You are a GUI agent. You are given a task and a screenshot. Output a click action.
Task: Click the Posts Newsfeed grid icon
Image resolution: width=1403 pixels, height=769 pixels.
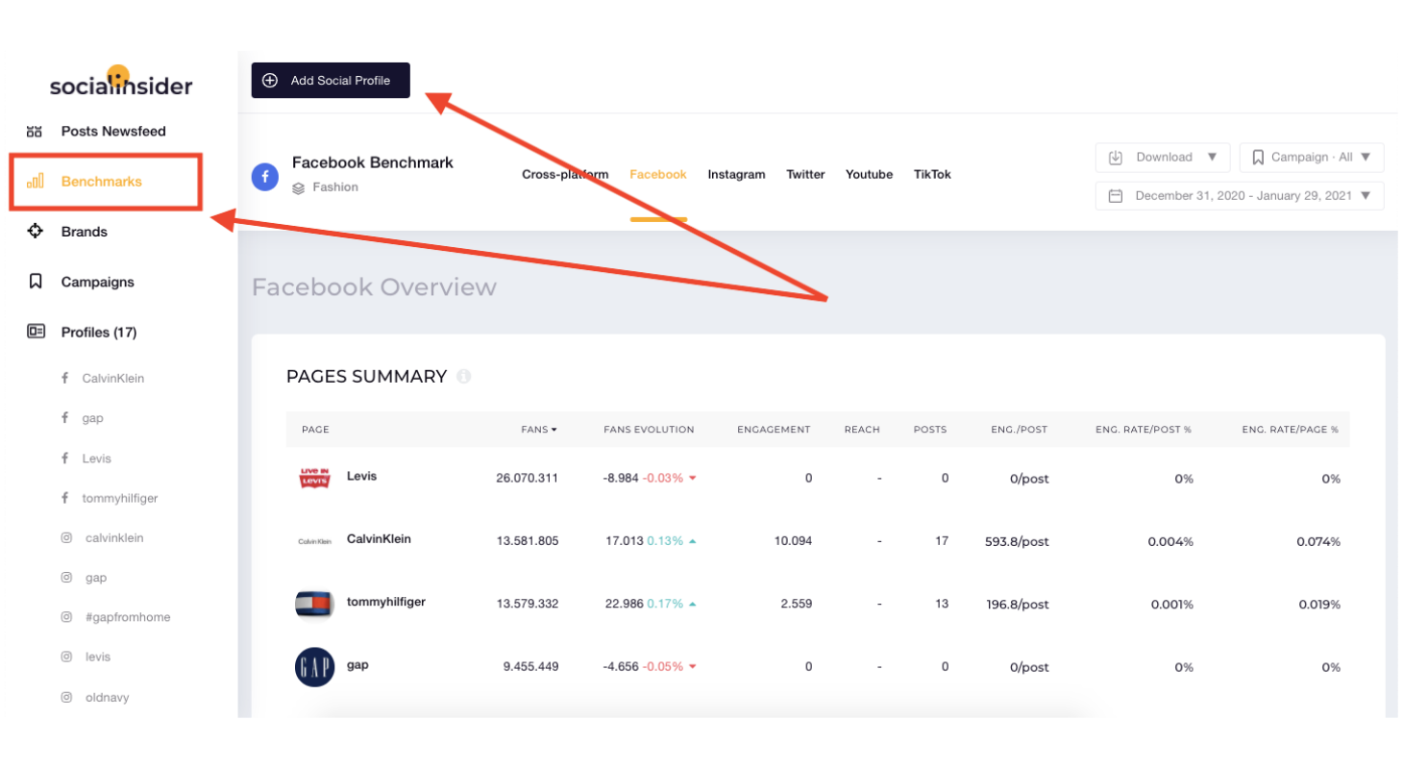(x=35, y=131)
